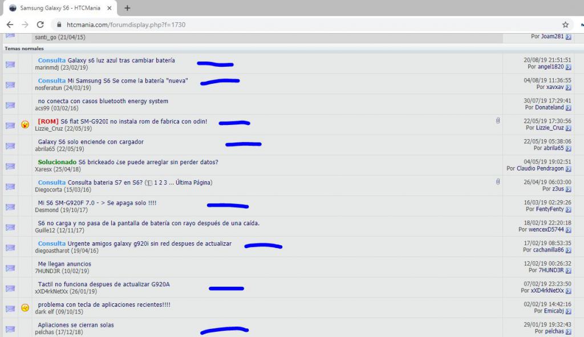
Task: Go to last post by Donateland
Action: tap(568, 107)
